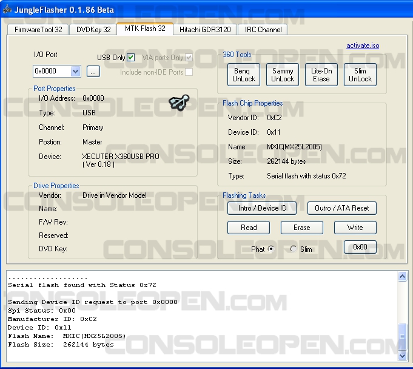The image size is (413, 369).
Task: Toggle the USB Only checkbox
Action: (130, 57)
